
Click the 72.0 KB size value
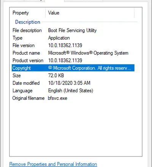(x=56, y=76)
